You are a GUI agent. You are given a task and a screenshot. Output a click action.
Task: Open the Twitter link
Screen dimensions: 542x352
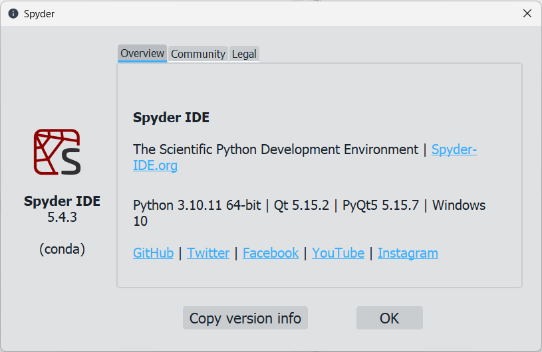208,253
